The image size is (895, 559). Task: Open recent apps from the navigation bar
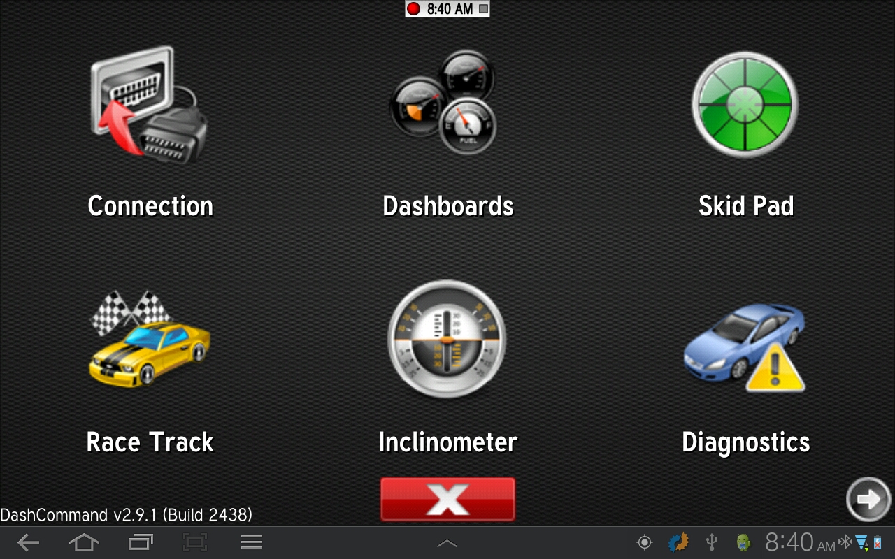pos(140,542)
